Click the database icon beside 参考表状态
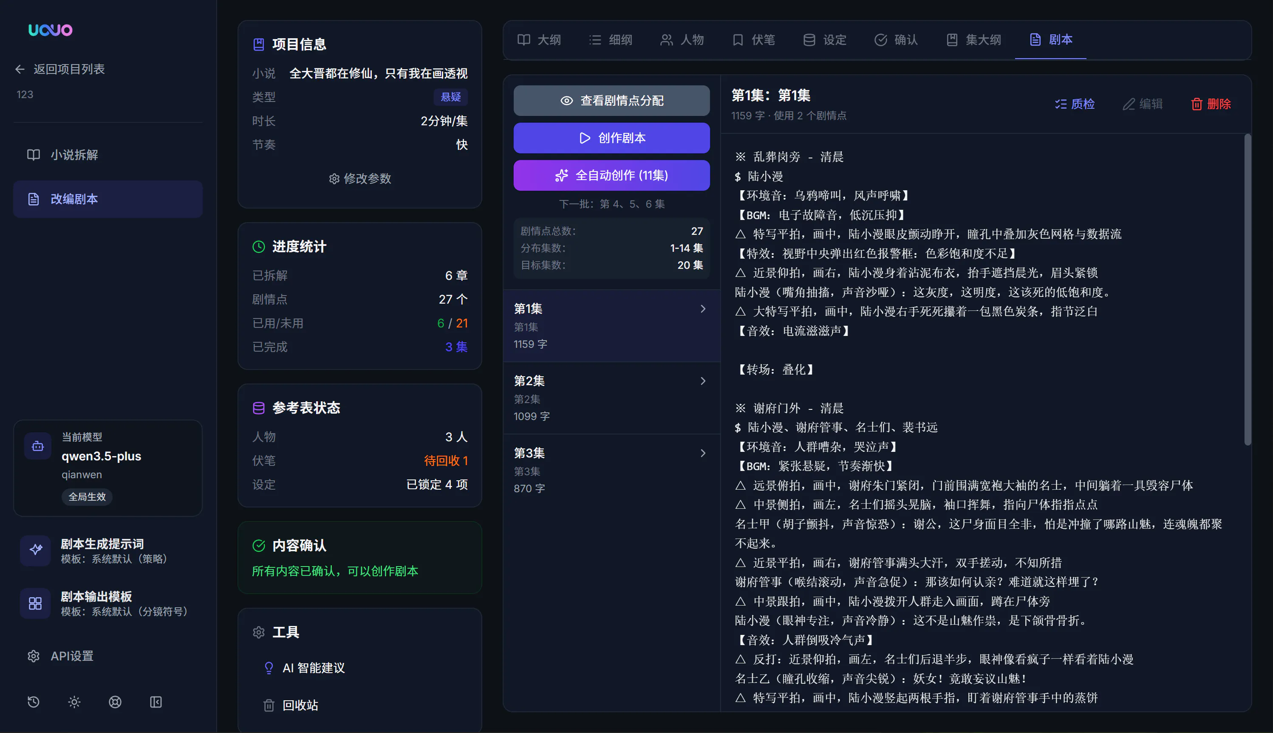The image size is (1273, 733). tap(258, 408)
